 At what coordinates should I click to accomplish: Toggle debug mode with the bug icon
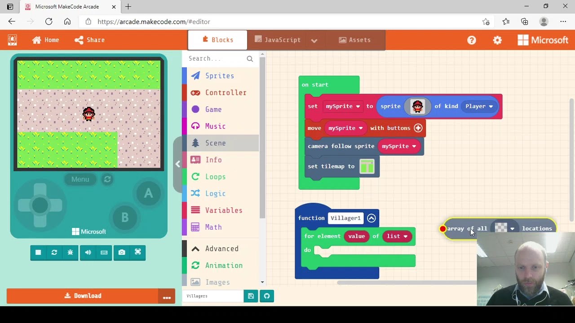[x=70, y=253]
